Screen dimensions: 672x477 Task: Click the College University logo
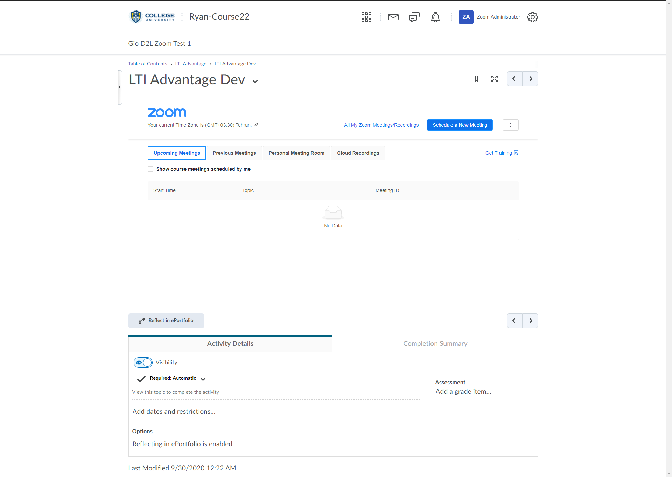click(x=152, y=17)
